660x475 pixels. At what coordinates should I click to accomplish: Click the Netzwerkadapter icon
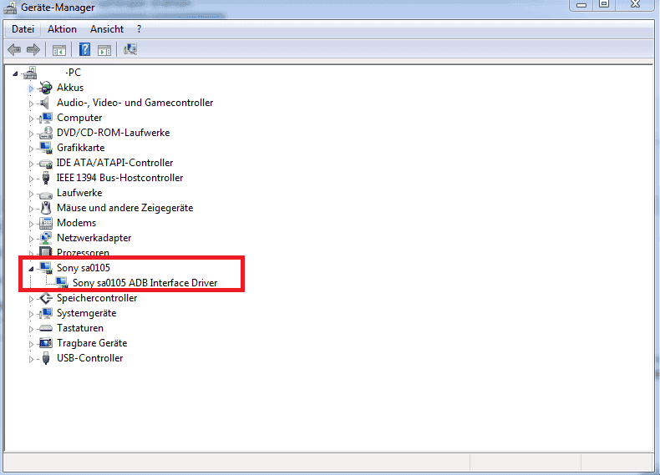click(45, 238)
